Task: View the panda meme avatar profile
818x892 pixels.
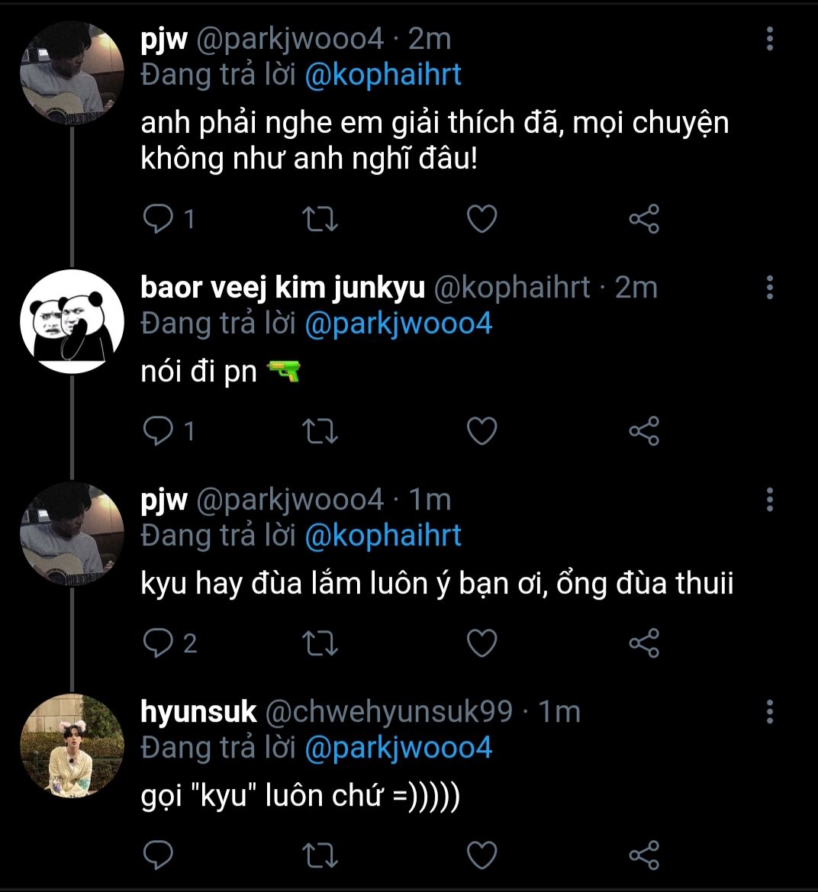Action: (72, 320)
